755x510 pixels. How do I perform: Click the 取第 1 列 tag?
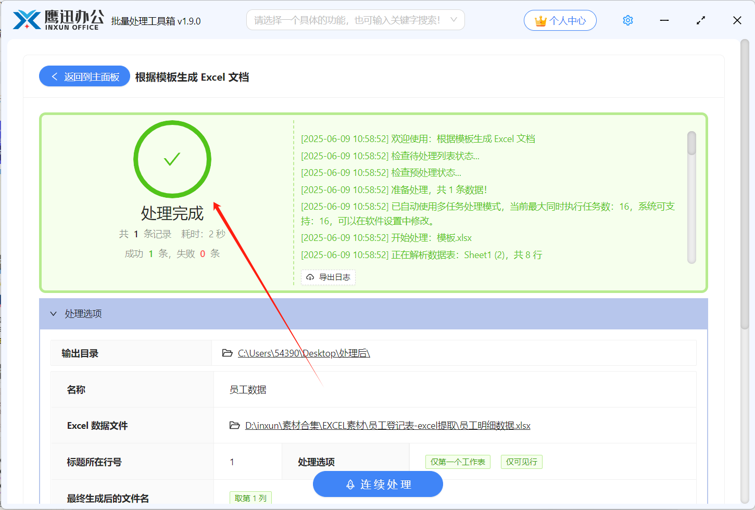250,498
